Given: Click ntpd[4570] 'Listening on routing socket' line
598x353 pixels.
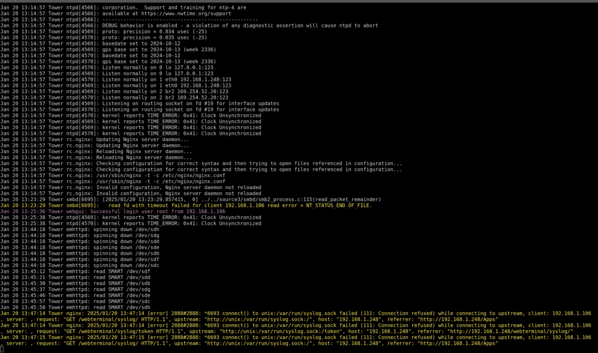Looking at the screenshot, I should point(139,109).
